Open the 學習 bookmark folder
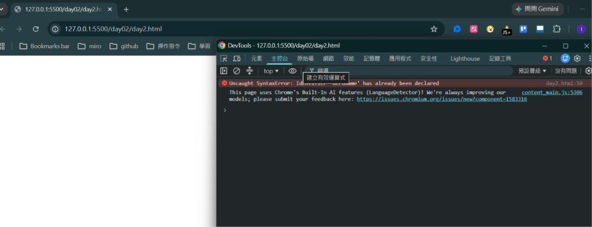The width and height of the screenshot is (592, 227). coord(199,46)
